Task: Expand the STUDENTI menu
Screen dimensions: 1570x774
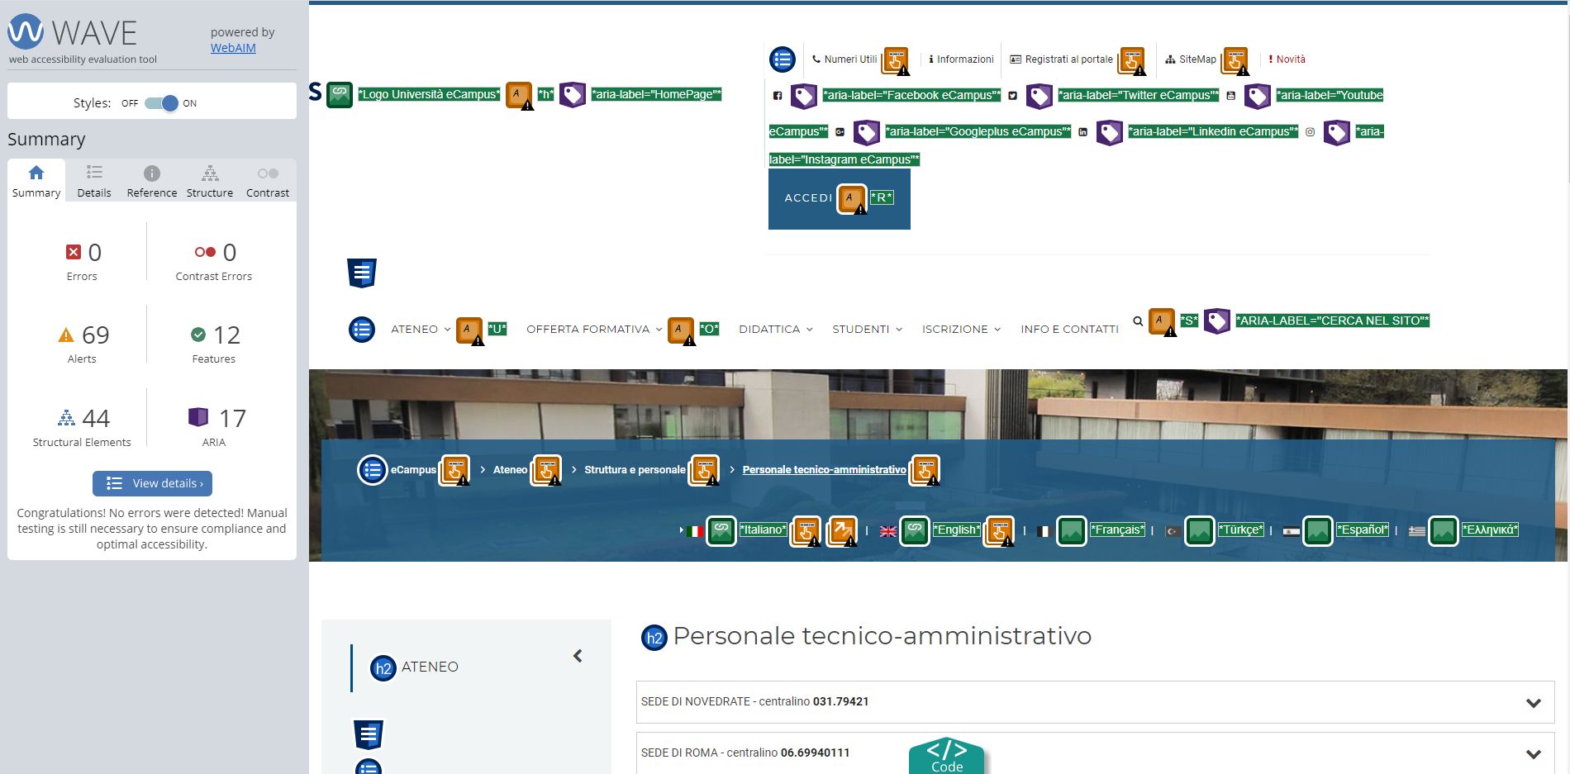Action: (x=867, y=329)
